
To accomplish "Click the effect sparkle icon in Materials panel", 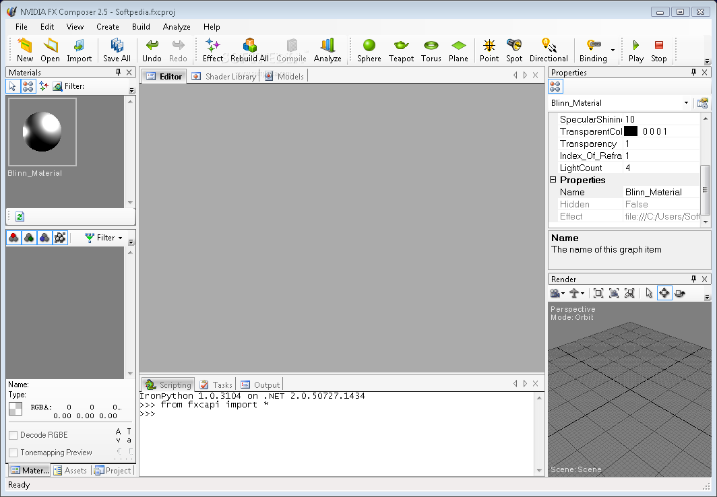I will (x=43, y=86).
